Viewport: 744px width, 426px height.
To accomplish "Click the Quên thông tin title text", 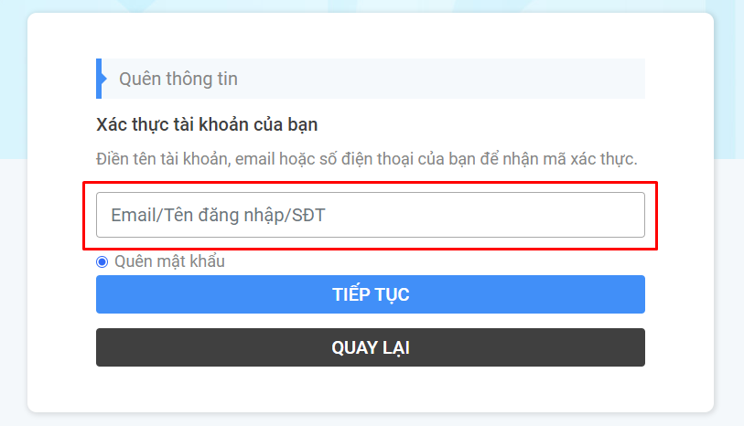I will (x=178, y=79).
